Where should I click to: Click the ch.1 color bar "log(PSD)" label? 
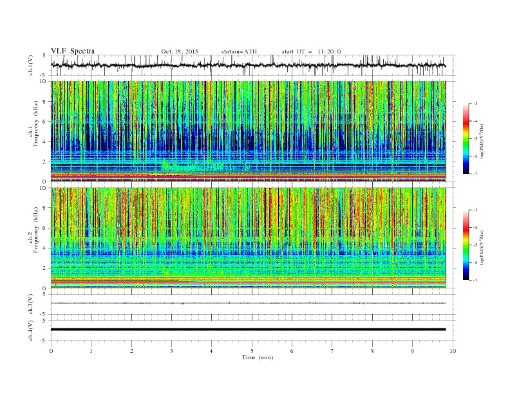[482, 142]
